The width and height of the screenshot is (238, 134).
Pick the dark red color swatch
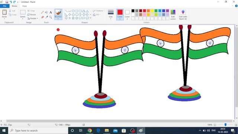tap(141, 11)
